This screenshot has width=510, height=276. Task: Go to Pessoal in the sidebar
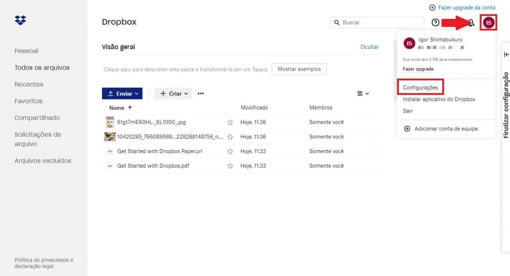(x=26, y=51)
